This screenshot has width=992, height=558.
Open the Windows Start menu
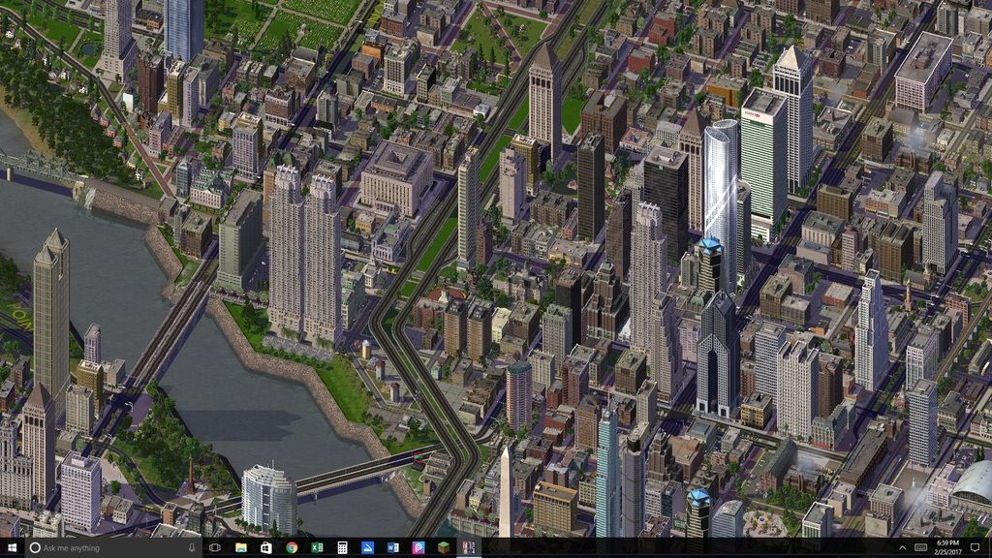coord(11,548)
